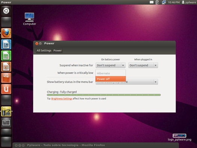Viewport: 197px width, 148px height.
Task: Click the On battery power column header
Action: (111, 60)
